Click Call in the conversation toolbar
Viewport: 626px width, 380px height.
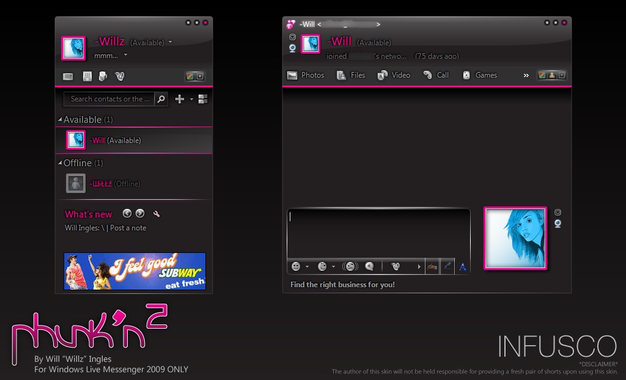pyautogui.click(x=436, y=75)
